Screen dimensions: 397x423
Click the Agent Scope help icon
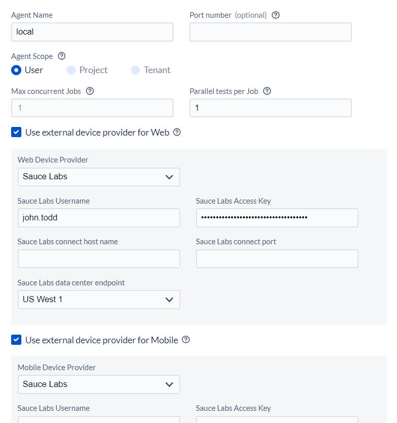tap(62, 56)
